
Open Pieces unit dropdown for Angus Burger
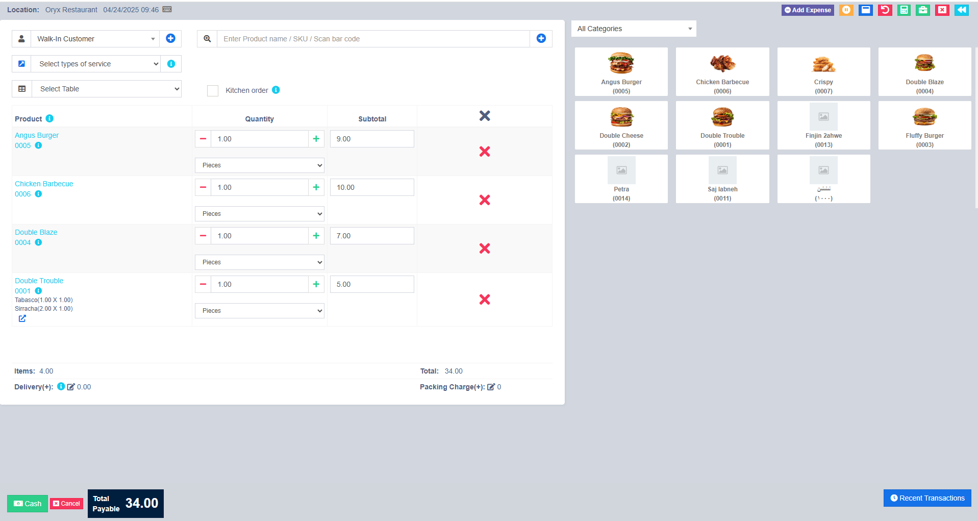[x=260, y=165]
